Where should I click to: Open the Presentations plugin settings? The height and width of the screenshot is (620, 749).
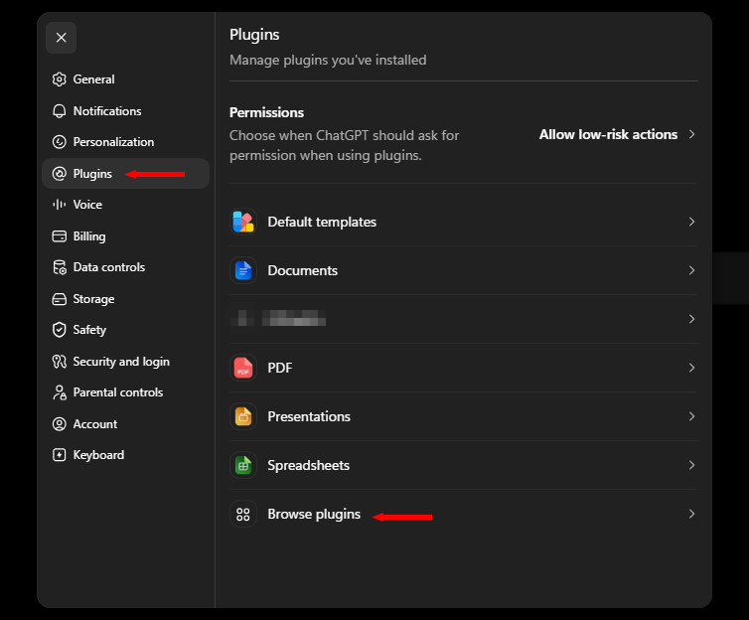pos(464,416)
